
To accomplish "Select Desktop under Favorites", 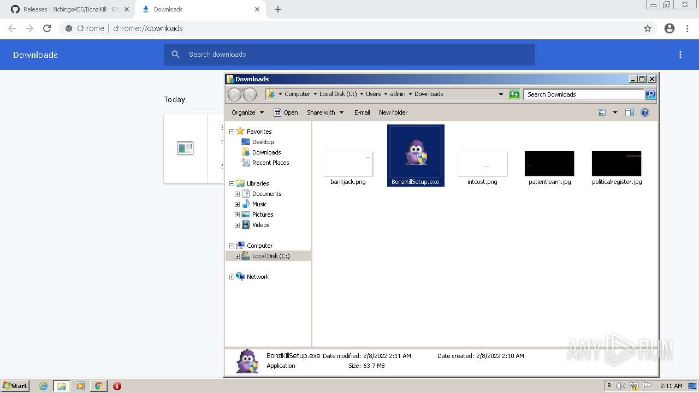I will click(x=263, y=142).
